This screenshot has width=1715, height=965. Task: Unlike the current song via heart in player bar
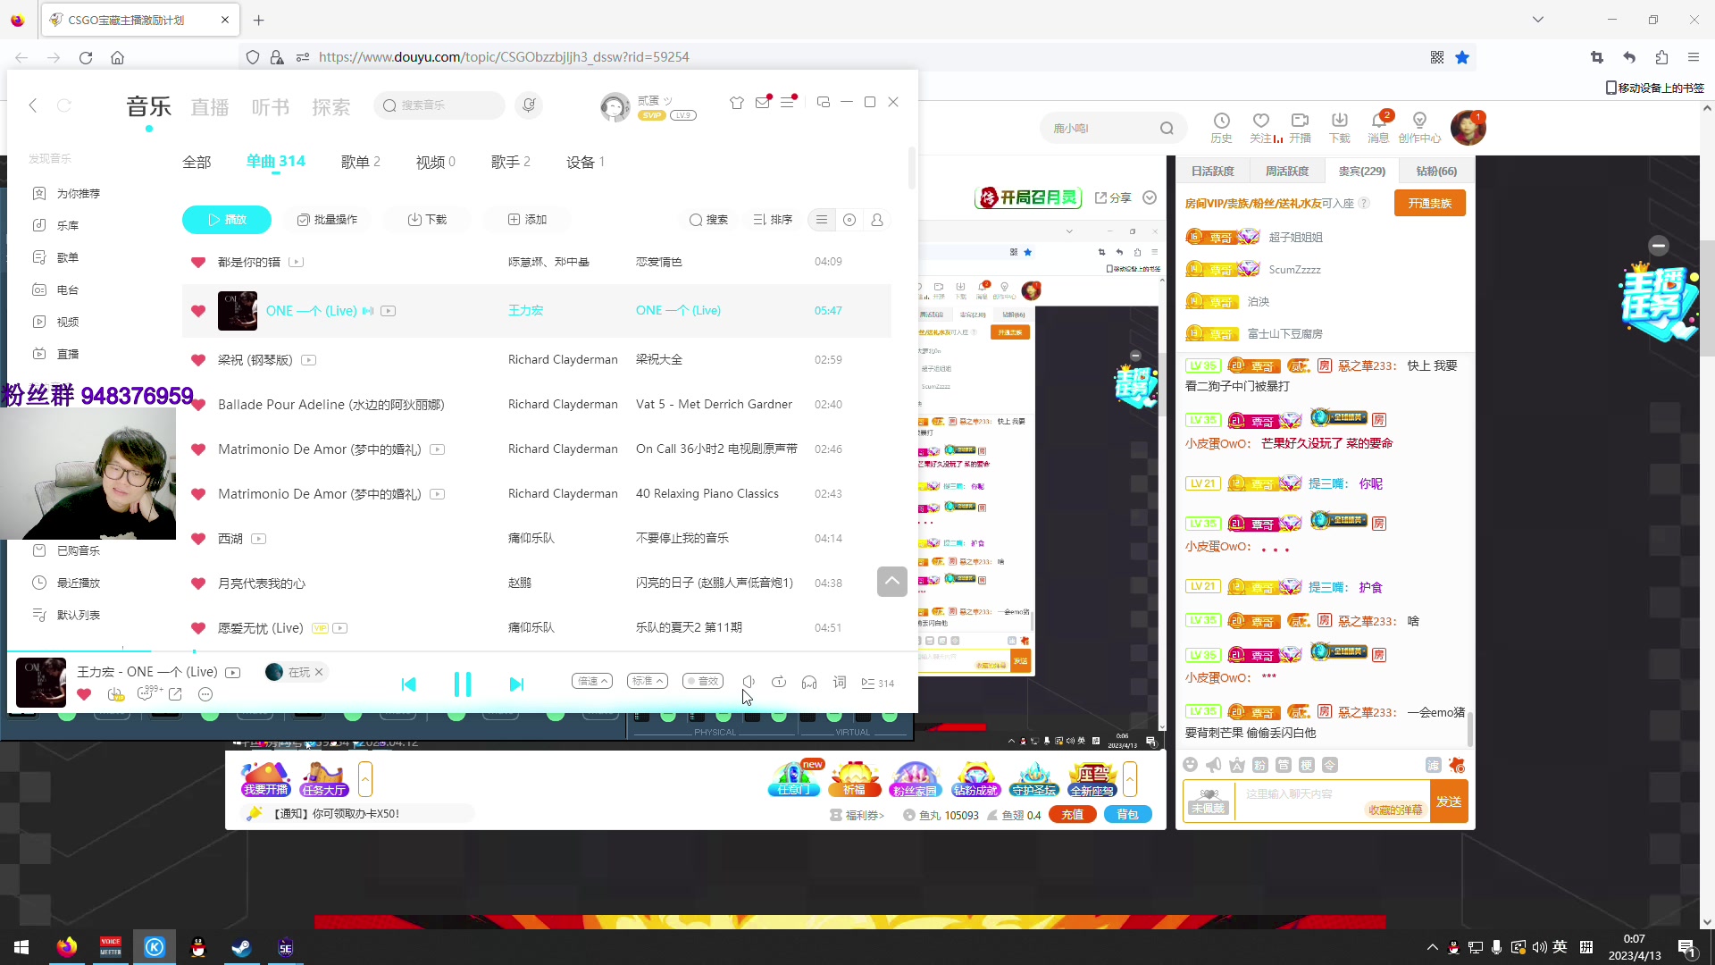pos(84,694)
